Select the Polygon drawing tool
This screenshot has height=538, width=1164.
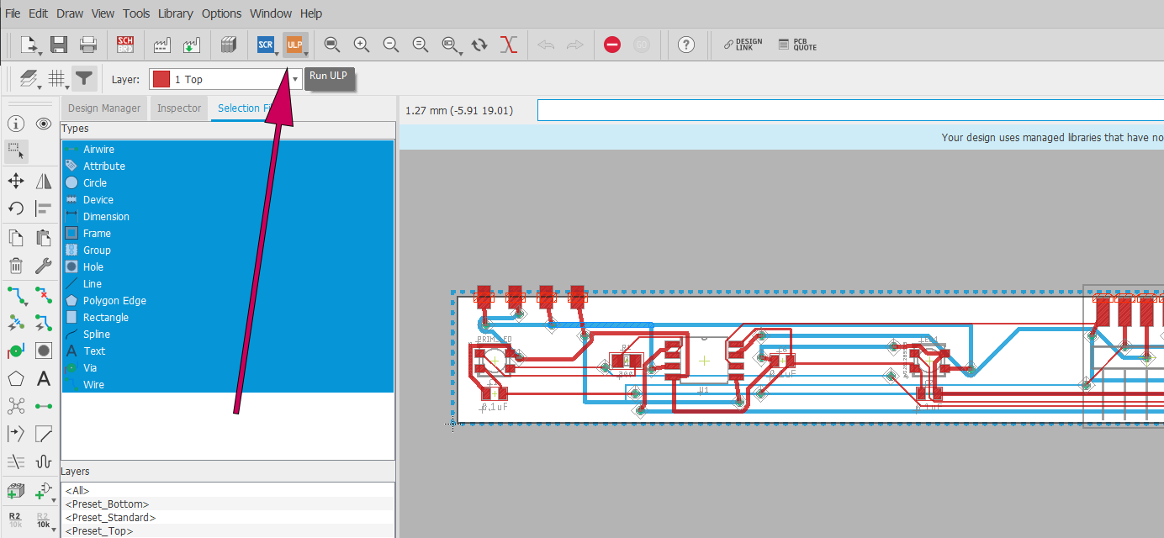[16, 379]
